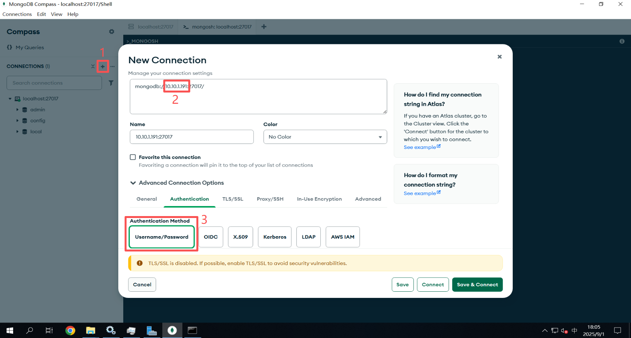
Task: Open the TLS/SSL tab
Action: 233,199
